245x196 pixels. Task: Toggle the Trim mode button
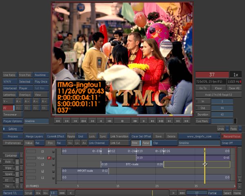(135, 143)
